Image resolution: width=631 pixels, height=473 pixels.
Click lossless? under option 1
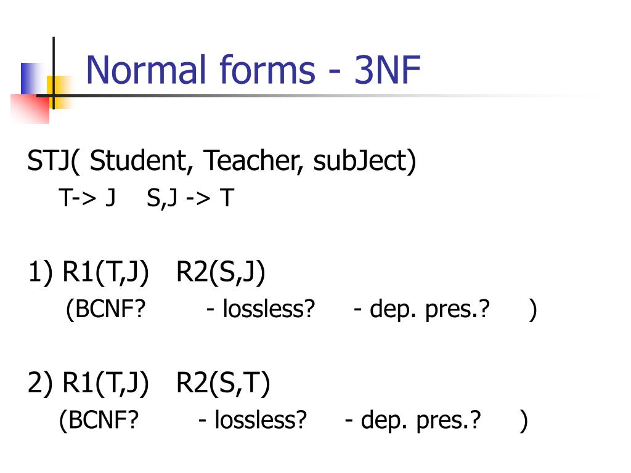(269, 309)
